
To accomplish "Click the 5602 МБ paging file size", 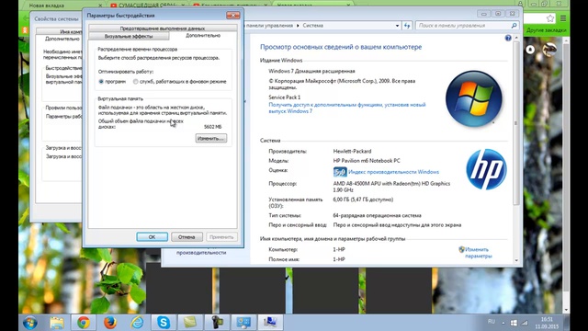I will coord(212,127).
